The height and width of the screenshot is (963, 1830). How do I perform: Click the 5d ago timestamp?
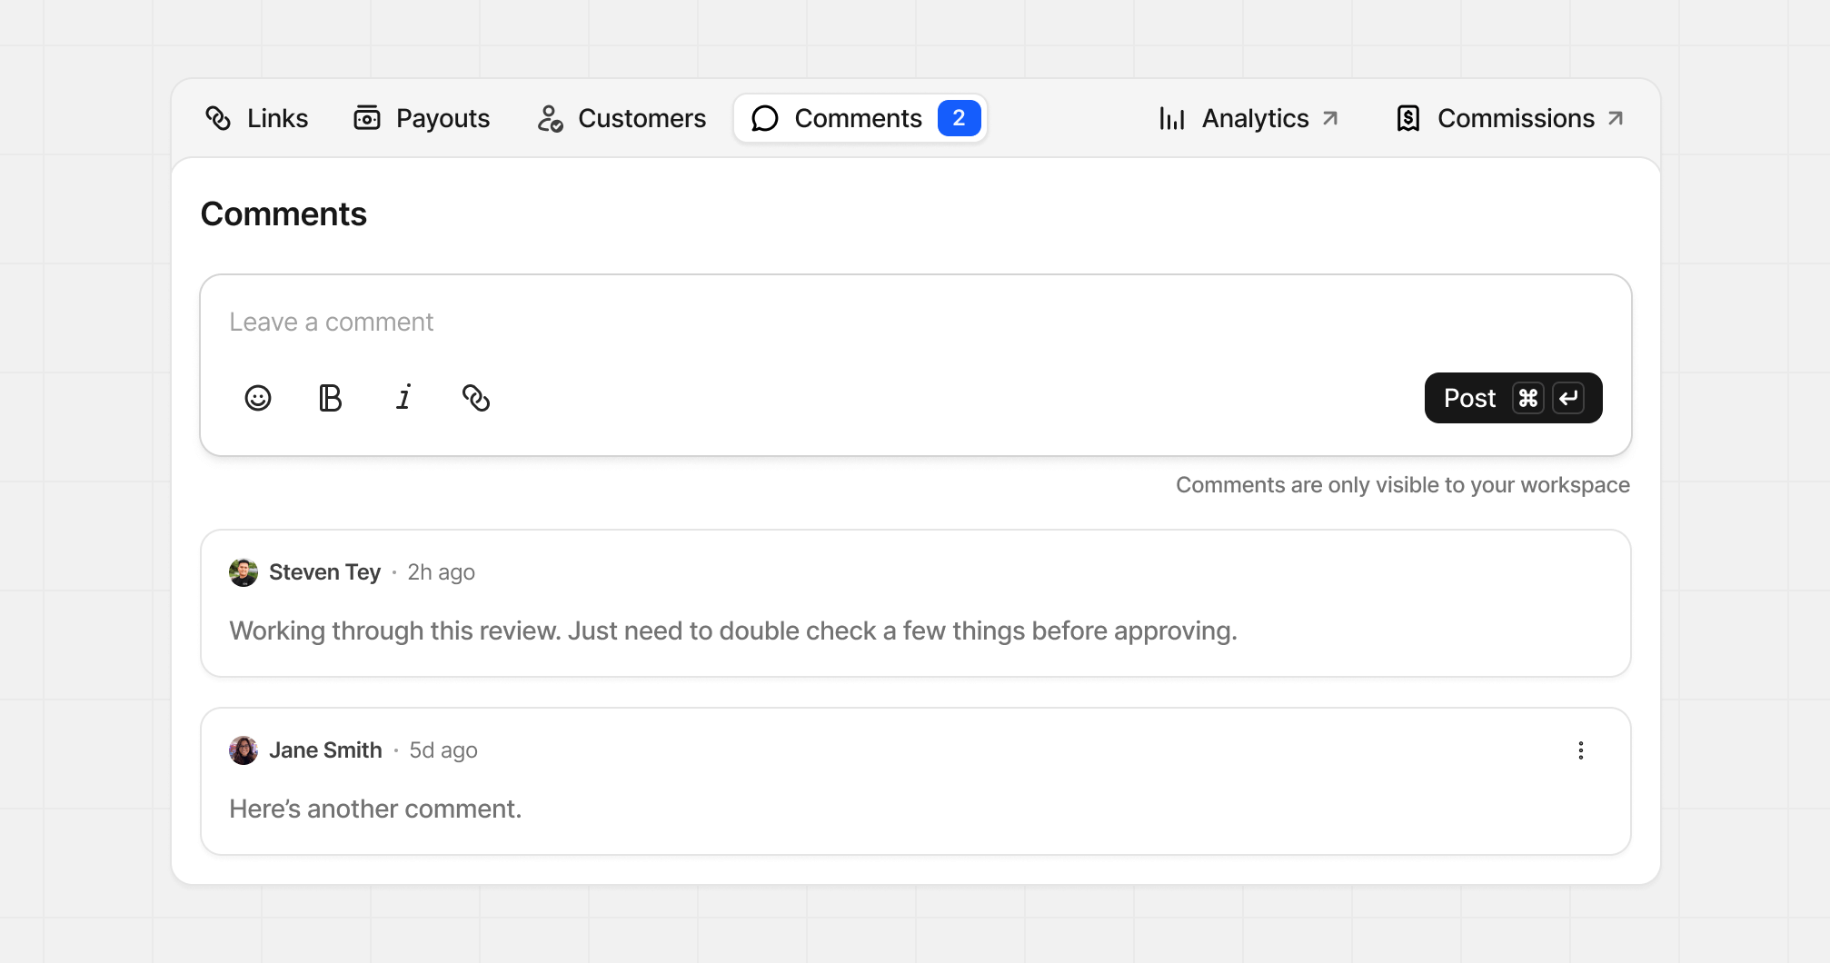click(x=443, y=750)
